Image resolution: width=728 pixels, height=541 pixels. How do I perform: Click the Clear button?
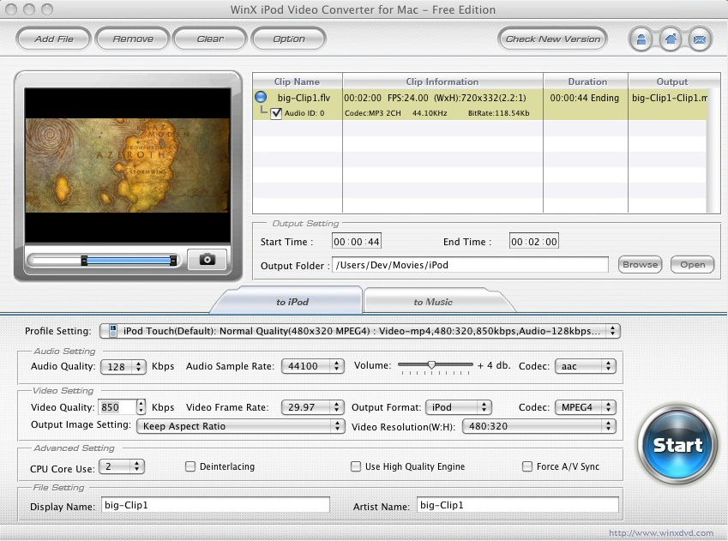click(x=210, y=39)
